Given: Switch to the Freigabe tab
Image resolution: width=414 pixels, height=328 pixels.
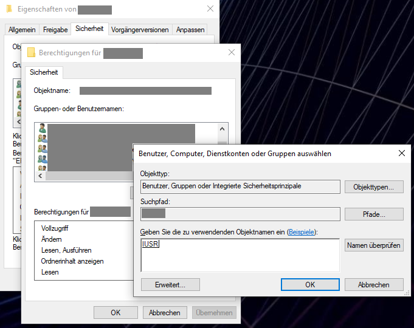Looking at the screenshot, I should tap(55, 30).
